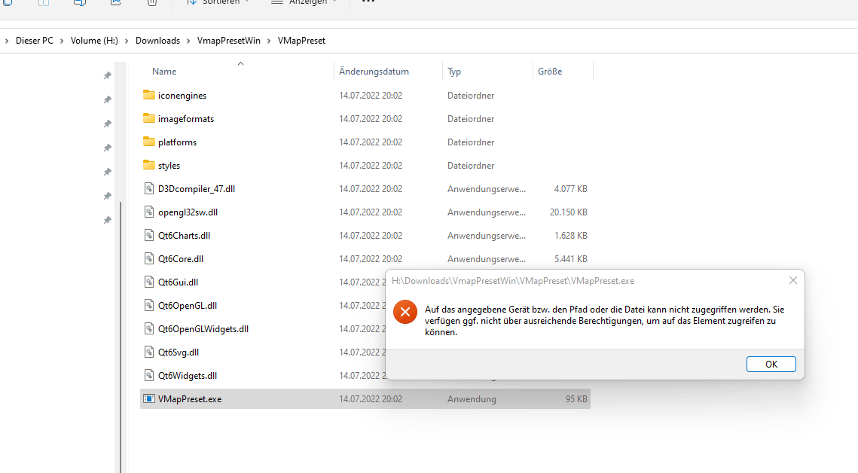
Task: Select the Qt6Core.dll file icon
Action: [x=149, y=258]
